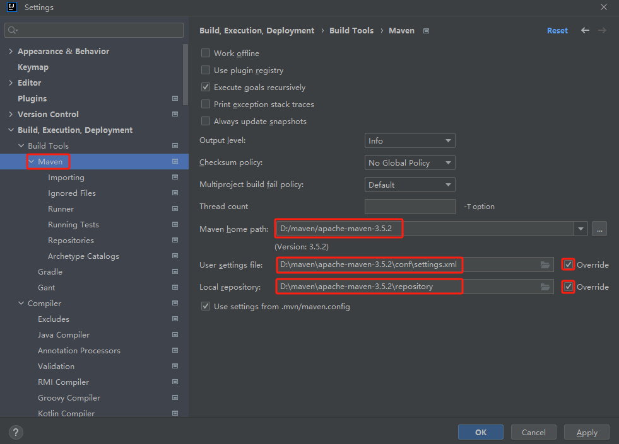This screenshot has height=444, width=619.
Task: Click project-level icon next to Build Tools
Action: [175, 145]
